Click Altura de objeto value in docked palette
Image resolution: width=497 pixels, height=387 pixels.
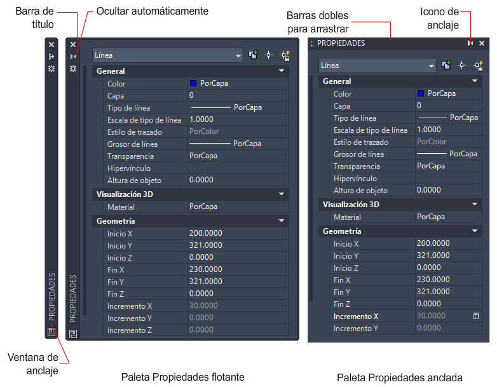point(449,190)
